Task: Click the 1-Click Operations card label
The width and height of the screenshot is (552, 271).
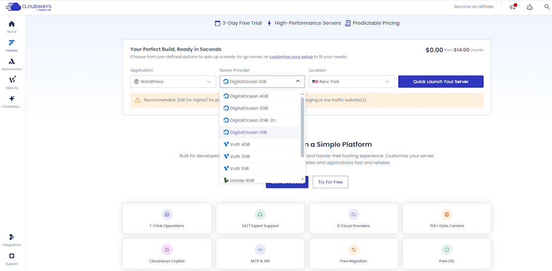Action: 167,226
